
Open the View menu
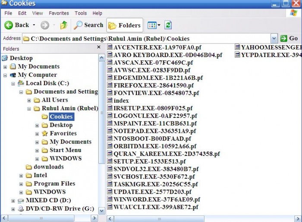(x=38, y=13)
